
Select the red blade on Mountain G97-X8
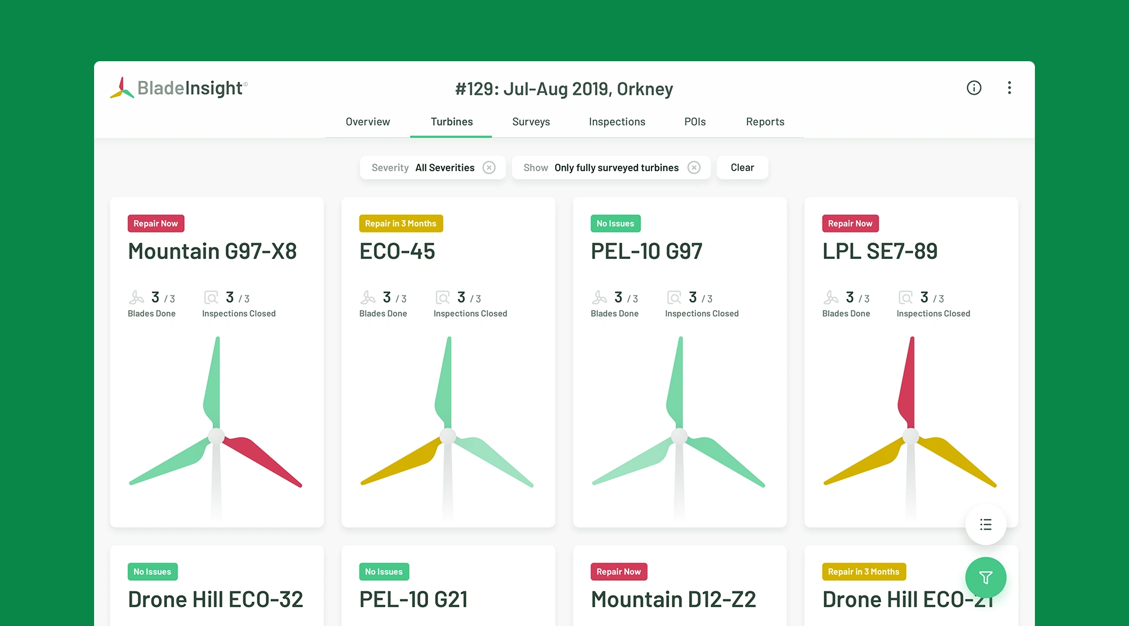coord(262,460)
